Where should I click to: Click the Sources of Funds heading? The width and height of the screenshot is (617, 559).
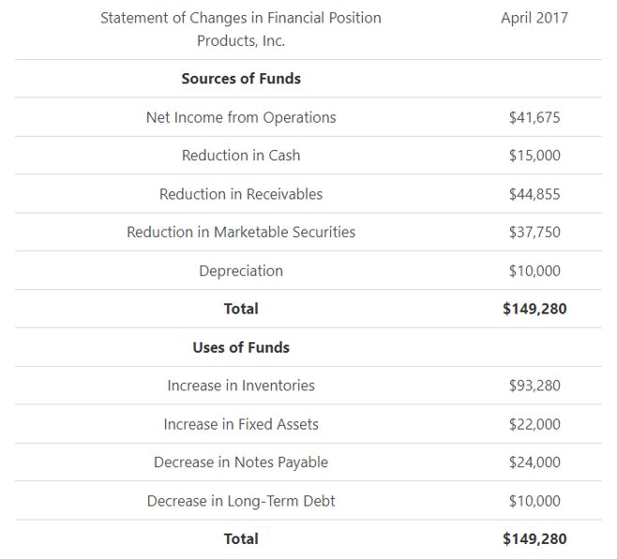click(241, 79)
